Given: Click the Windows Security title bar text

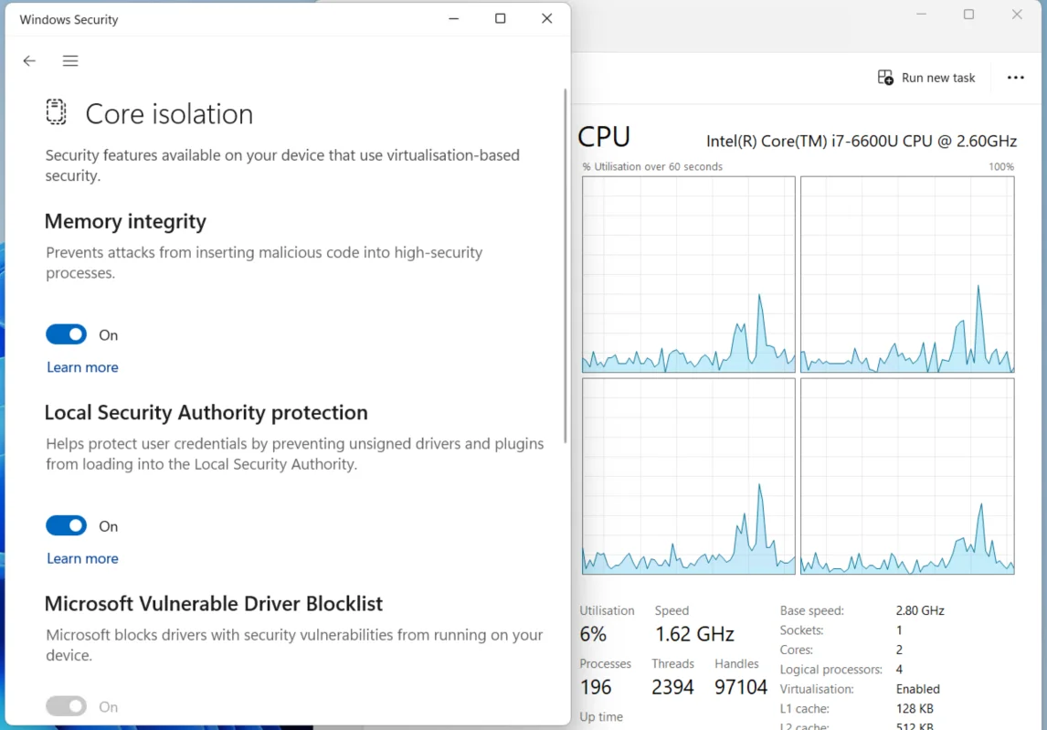Looking at the screenshot, I should tap(69, 19).
